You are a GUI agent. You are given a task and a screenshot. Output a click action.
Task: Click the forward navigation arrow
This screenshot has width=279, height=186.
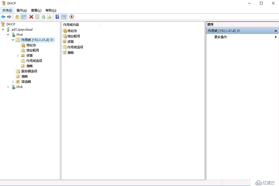9,17
